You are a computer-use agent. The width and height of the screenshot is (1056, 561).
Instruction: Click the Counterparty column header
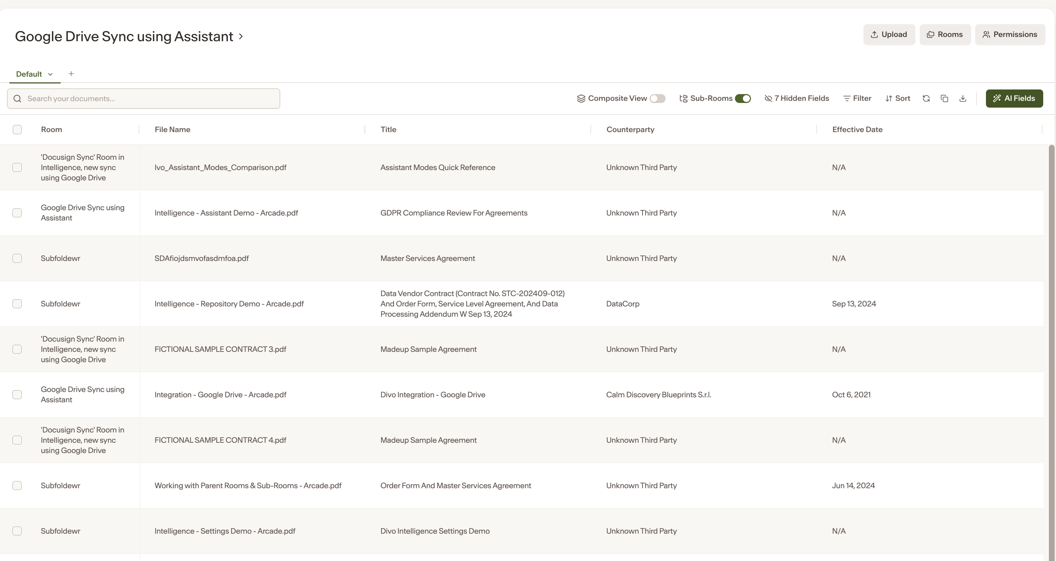[630, 129]
